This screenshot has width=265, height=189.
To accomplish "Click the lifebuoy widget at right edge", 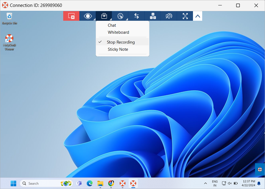I will pyautogui.click(x=260, y=169).
